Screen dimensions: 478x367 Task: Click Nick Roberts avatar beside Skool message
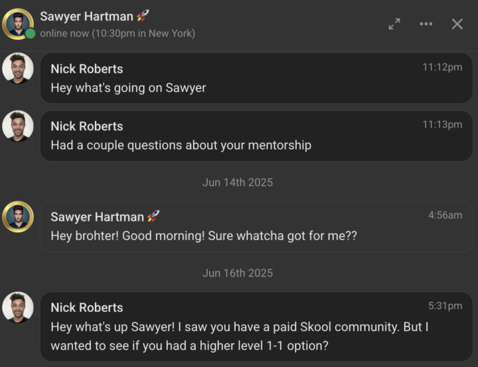(x=18, y=307)
